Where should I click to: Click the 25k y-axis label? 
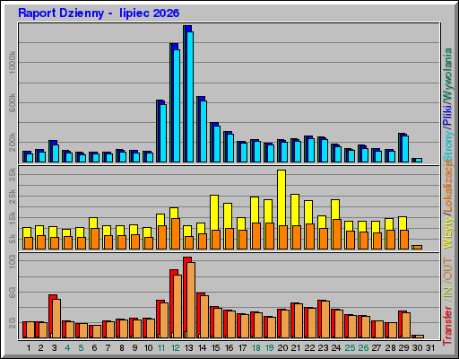point(12,197)
